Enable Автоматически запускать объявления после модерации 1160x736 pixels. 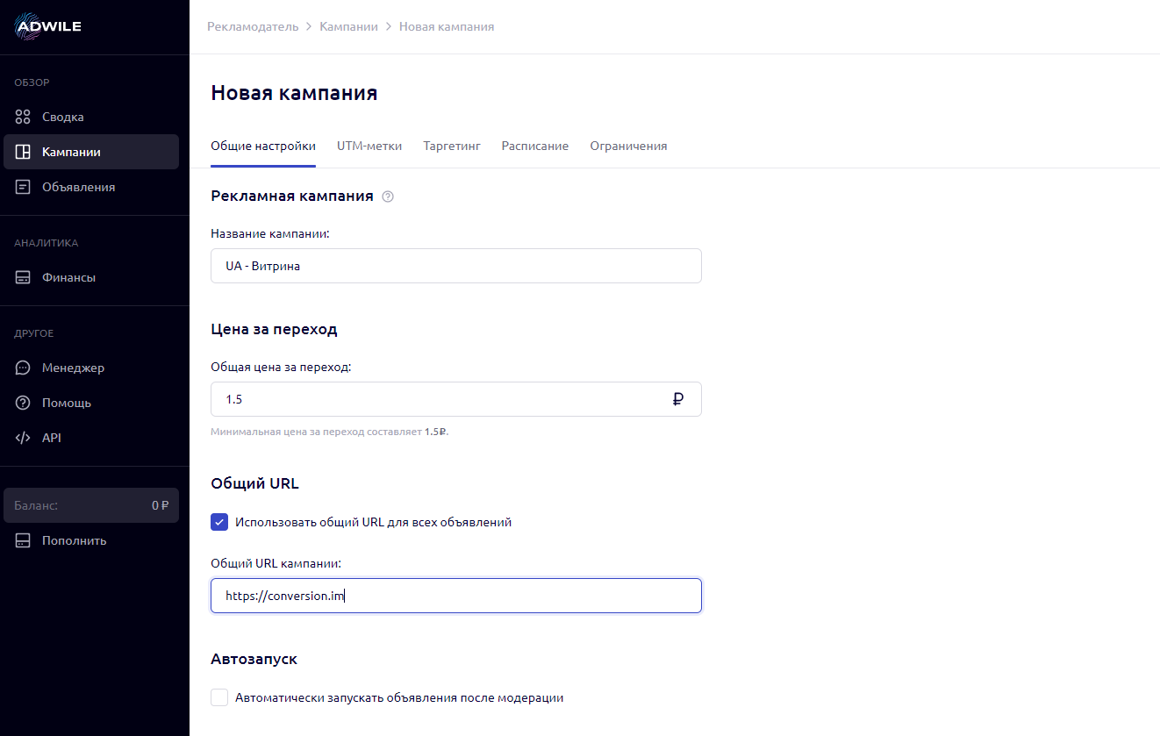point(219,698)
